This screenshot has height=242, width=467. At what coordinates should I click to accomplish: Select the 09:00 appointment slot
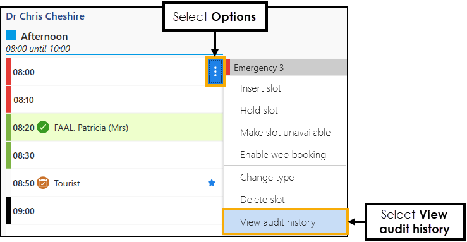114,211
